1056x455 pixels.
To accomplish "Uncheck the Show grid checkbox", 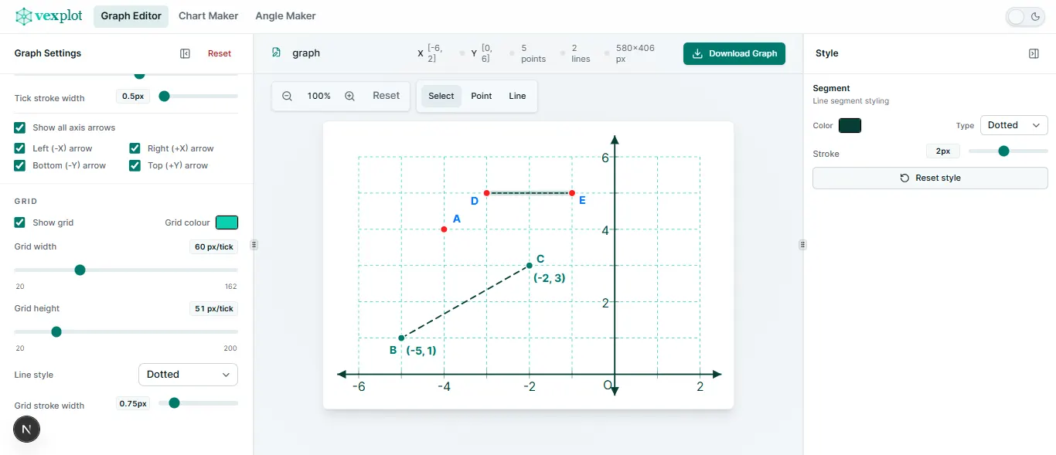I will pos(20,222).
